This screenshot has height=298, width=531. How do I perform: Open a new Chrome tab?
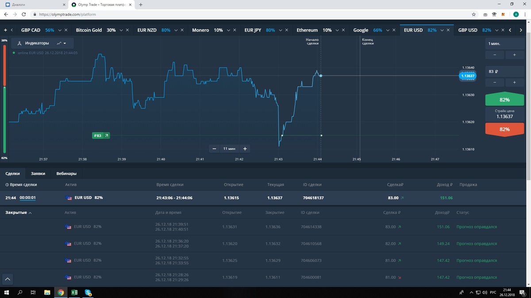[141, 5]
